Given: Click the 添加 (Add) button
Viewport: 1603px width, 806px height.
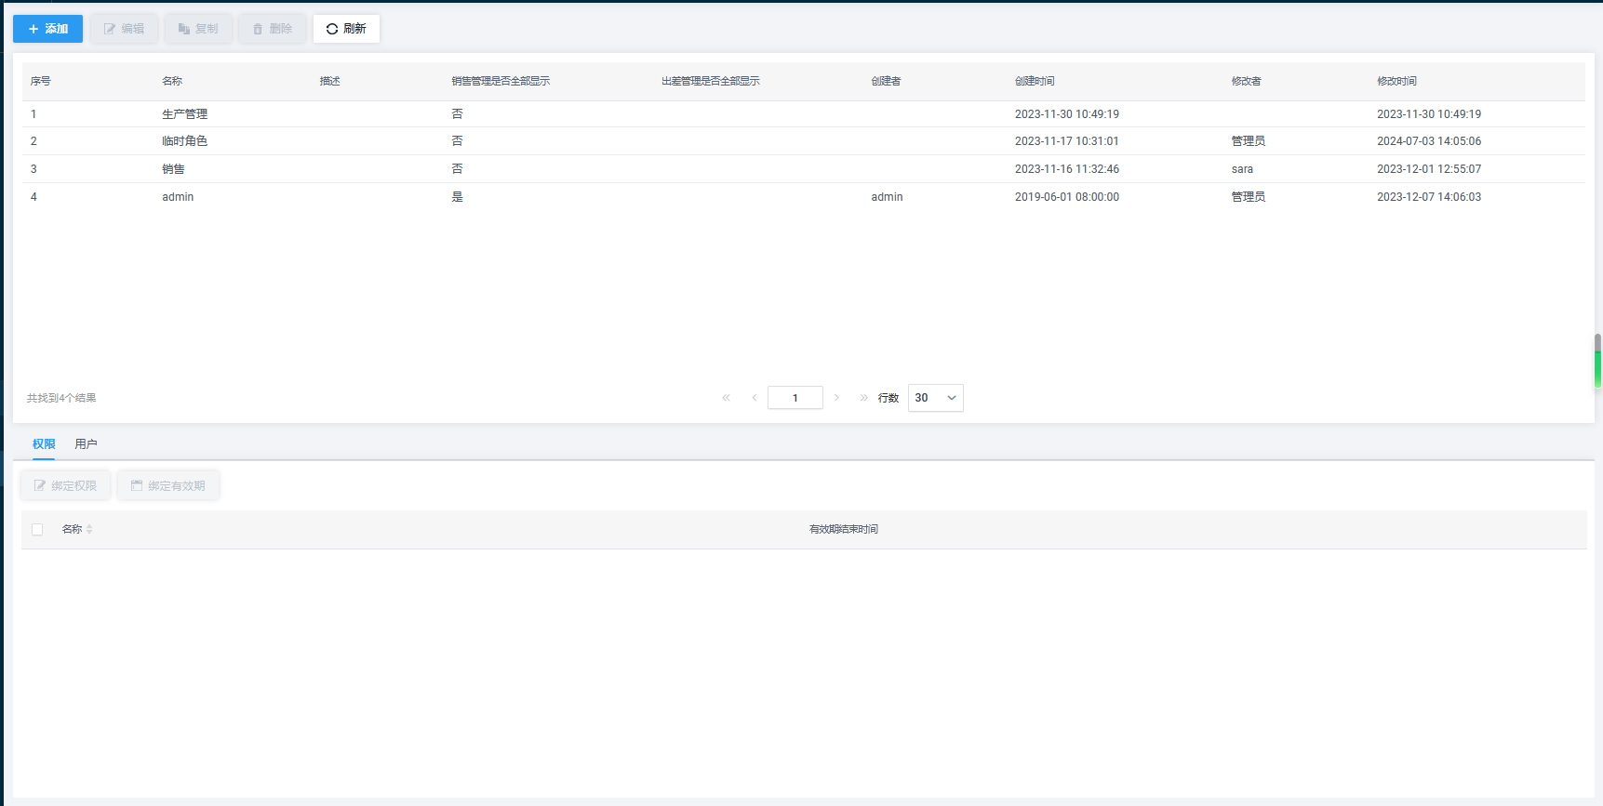Looking at the screenshot, I should (47, 29).
